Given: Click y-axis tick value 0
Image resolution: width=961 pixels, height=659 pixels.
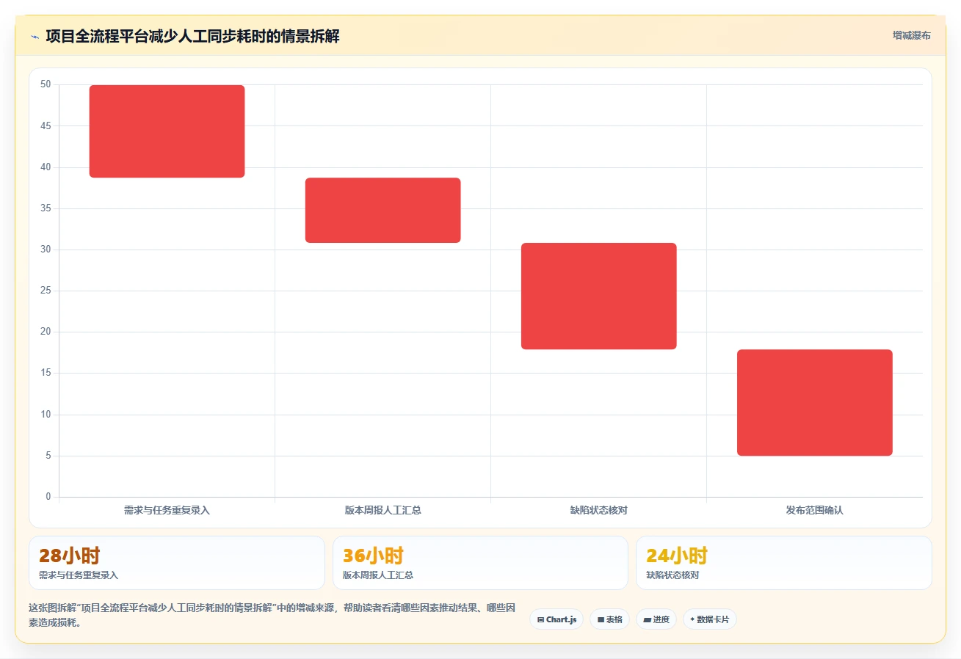Looking at the screenshot, I should click(x=48, y=497).
